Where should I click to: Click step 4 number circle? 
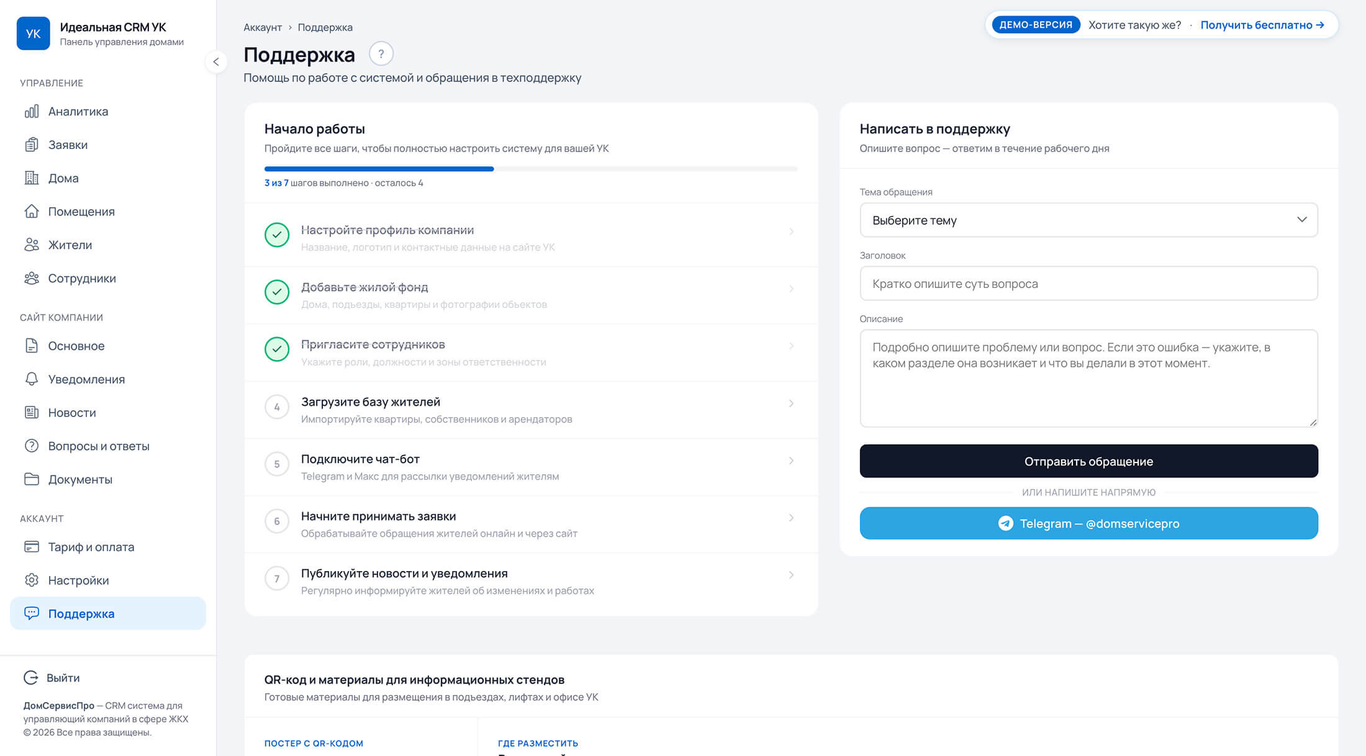point(277,407)
